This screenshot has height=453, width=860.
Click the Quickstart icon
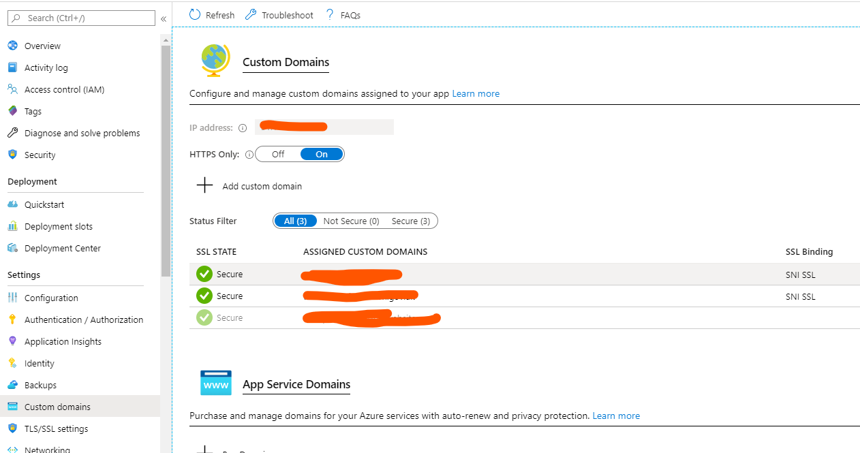click(12, 204)
